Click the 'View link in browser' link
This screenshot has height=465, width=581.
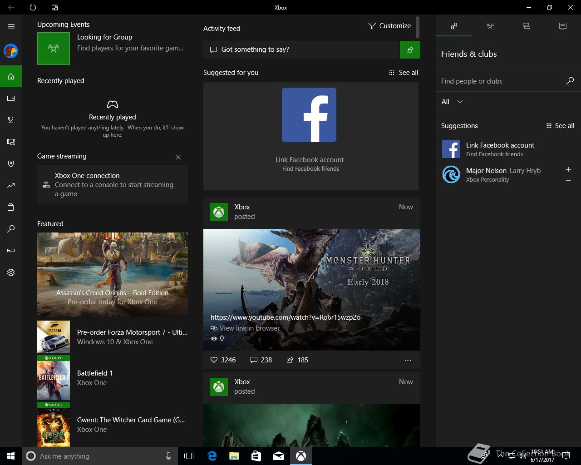click(x=246, y=328)
